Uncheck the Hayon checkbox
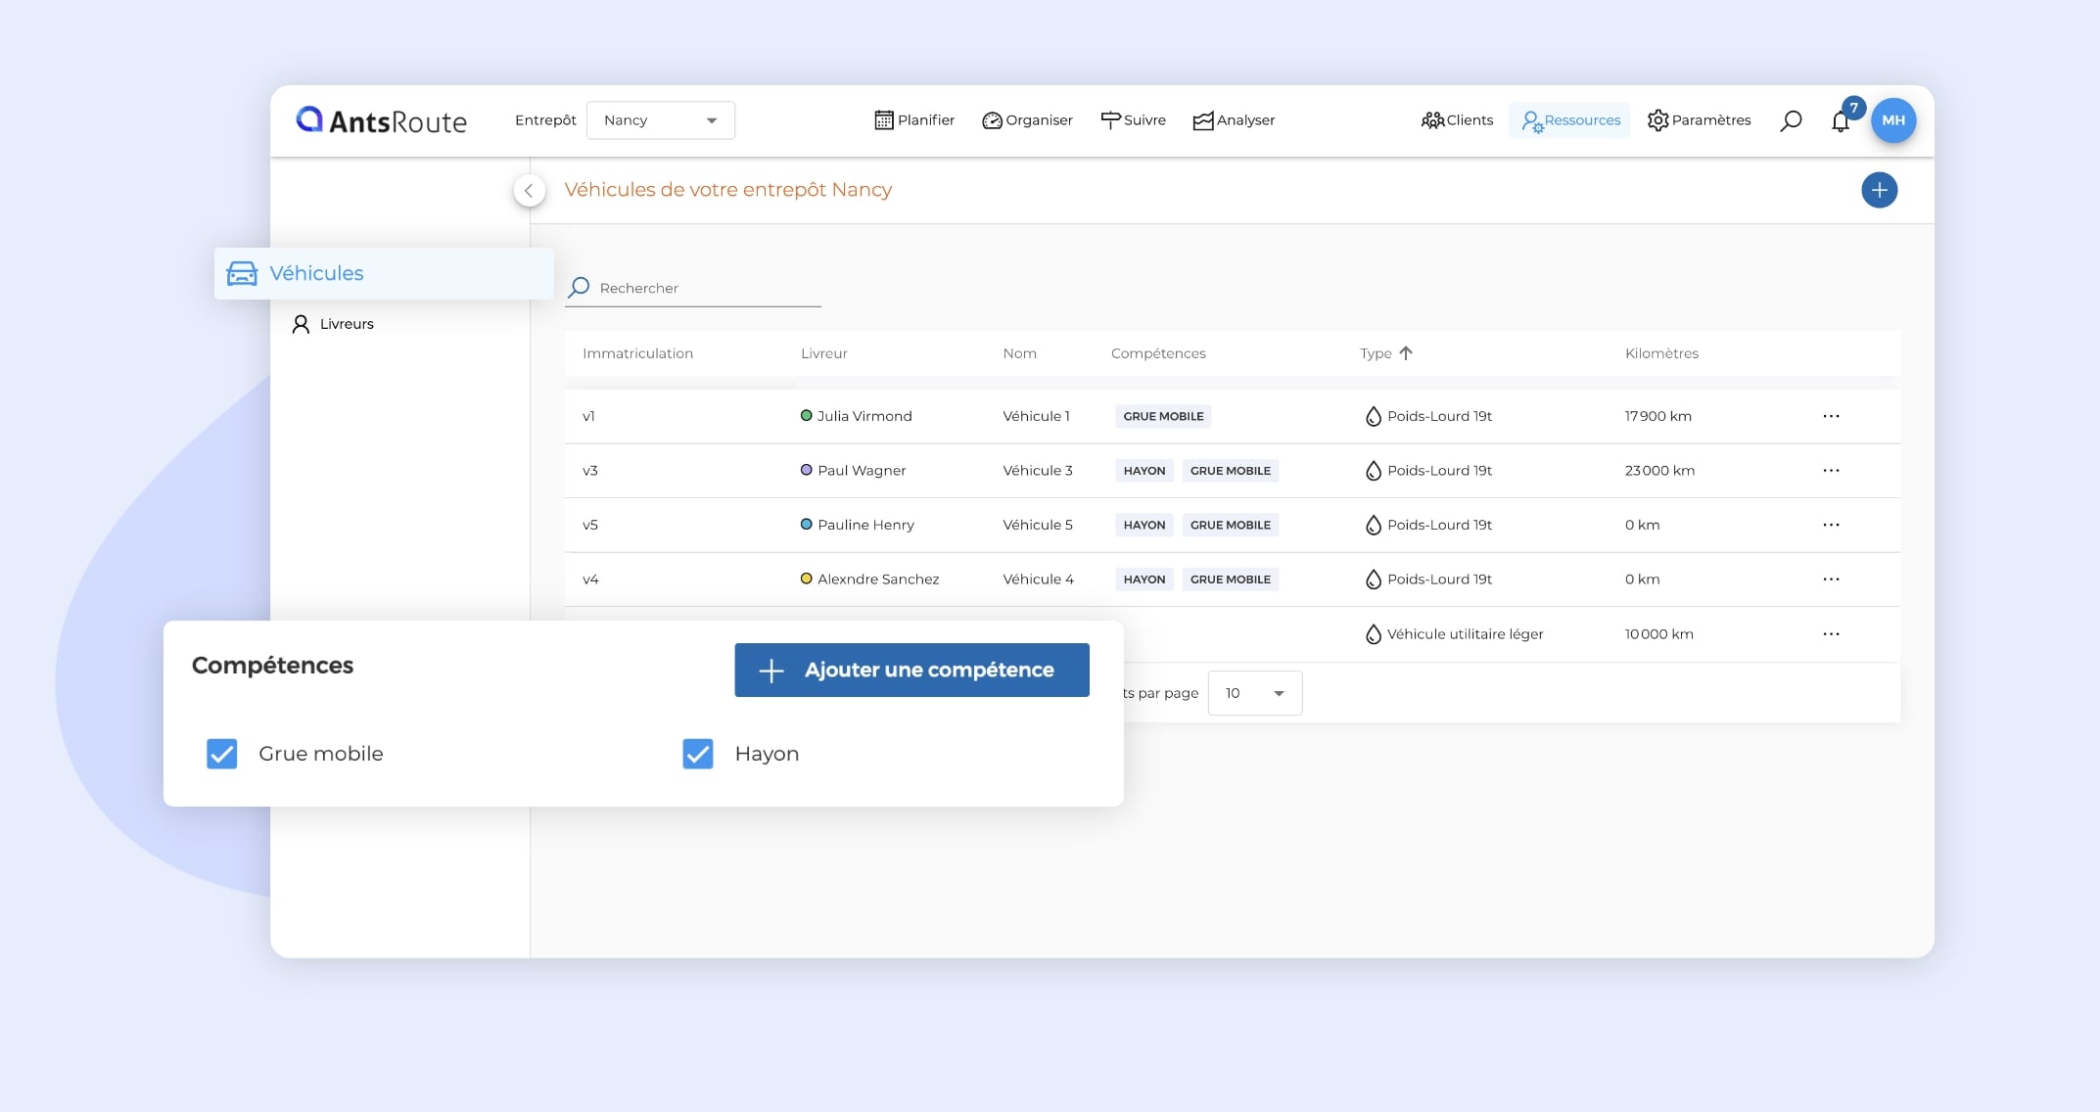Viewport: 2100px width, 1112px height. 698,754
